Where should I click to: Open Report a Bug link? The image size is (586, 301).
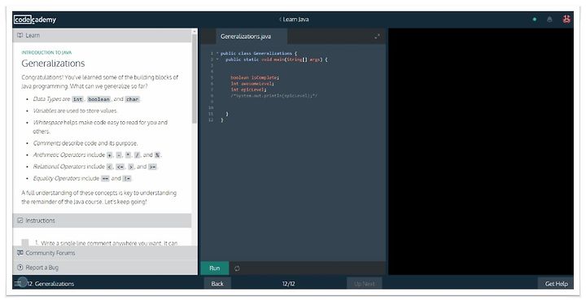(x=42, y=268)
